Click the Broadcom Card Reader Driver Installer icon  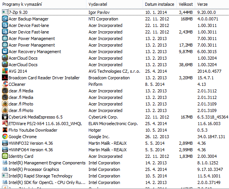[5, 77]
